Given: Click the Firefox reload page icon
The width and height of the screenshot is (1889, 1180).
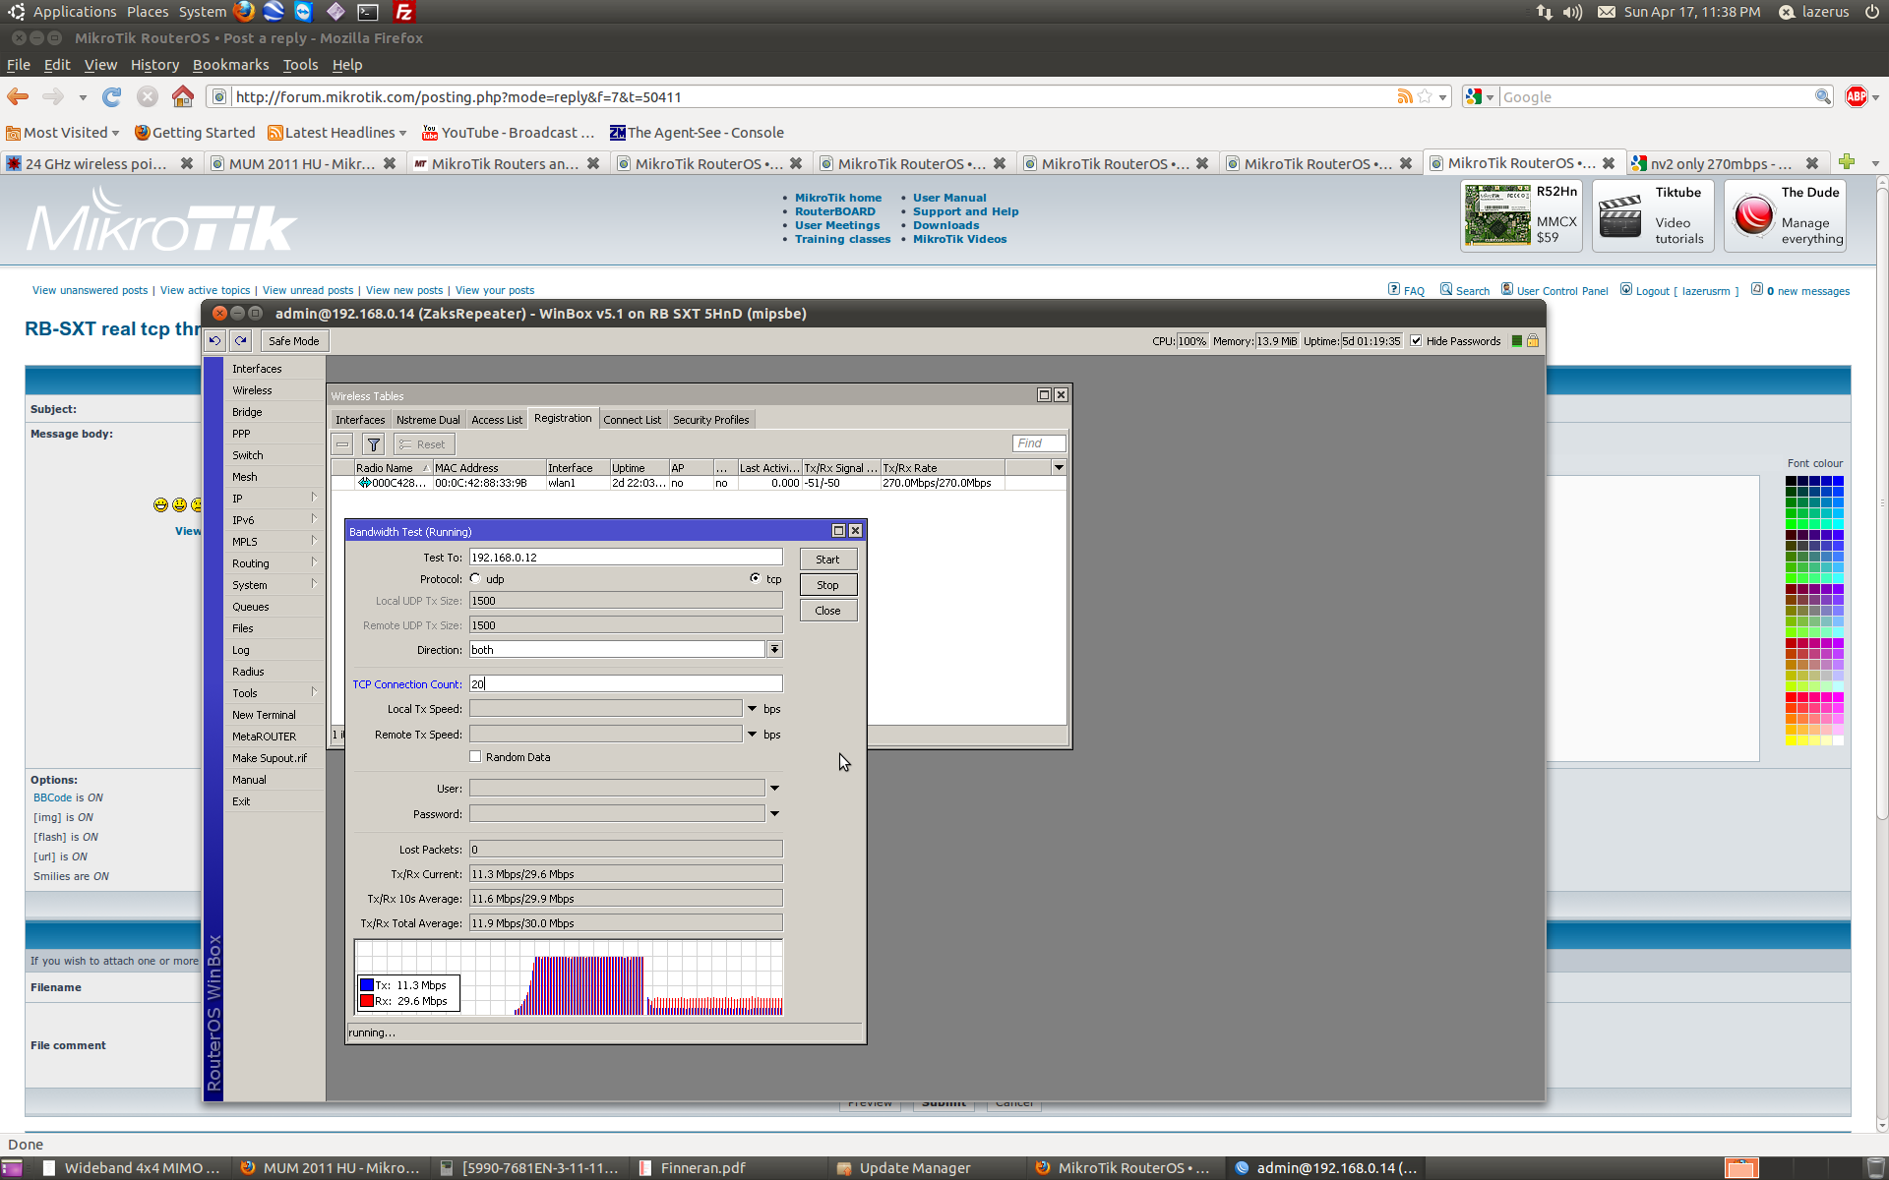Looking at the screenshot, I should click(x=112, y=96).
